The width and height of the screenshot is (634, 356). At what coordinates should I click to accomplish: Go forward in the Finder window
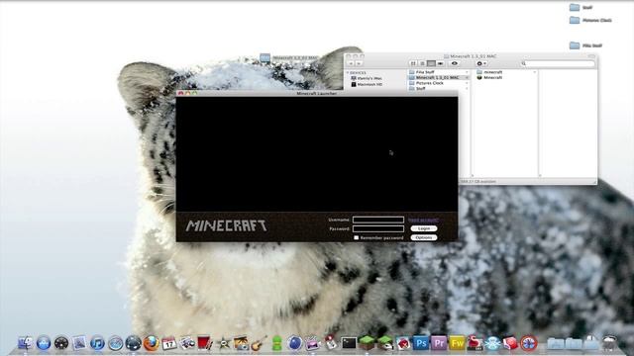[359, 63]
